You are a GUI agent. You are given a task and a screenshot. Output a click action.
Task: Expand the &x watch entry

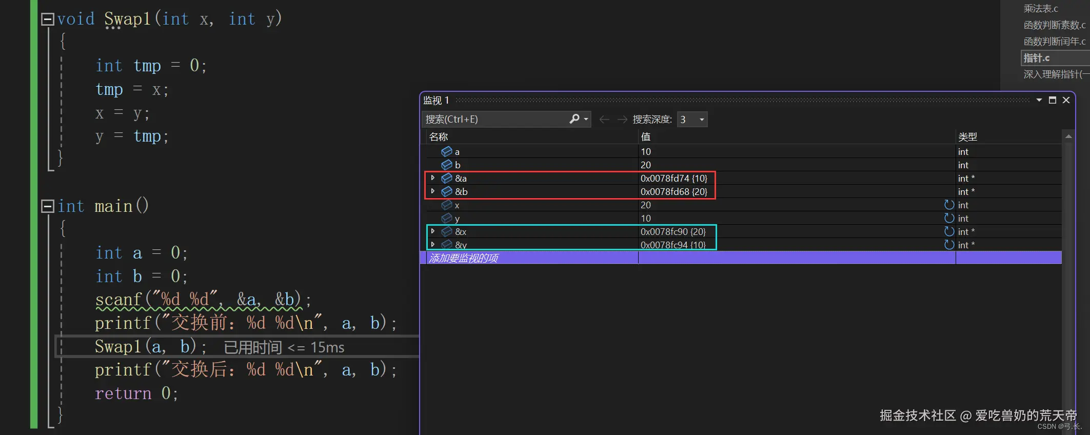[x=433, y=231]
